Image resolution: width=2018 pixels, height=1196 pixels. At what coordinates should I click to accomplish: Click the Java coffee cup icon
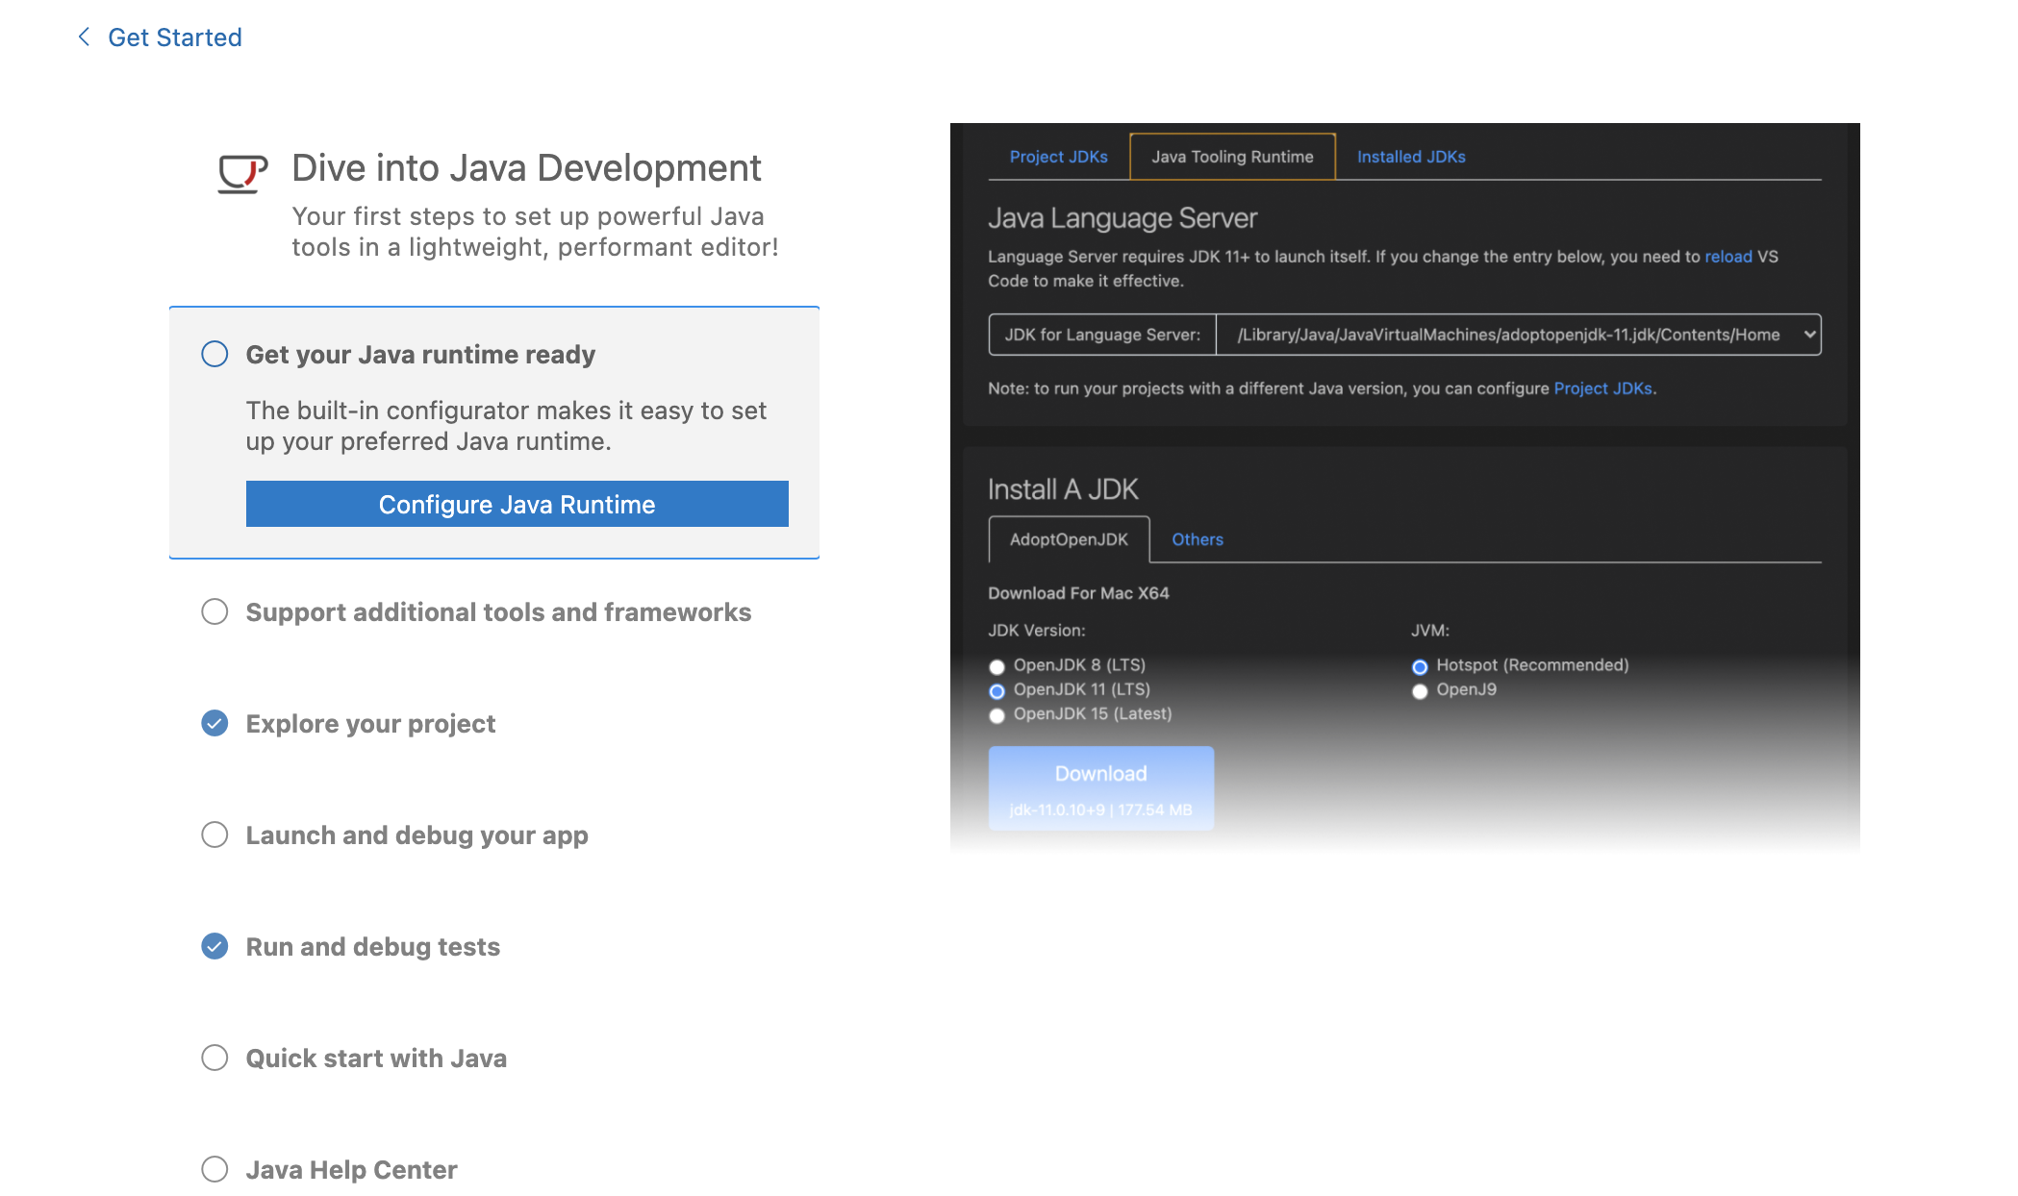tap(241, 173)
